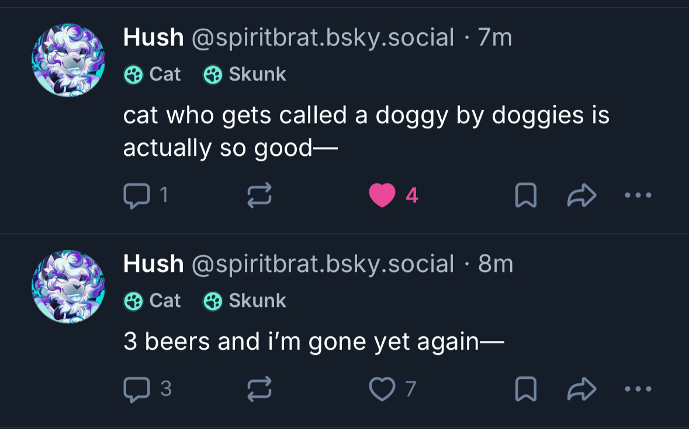Viewport: 689px width, 429px height.
Task: Reply to the 3 beers post
Action: coord(136,389)
